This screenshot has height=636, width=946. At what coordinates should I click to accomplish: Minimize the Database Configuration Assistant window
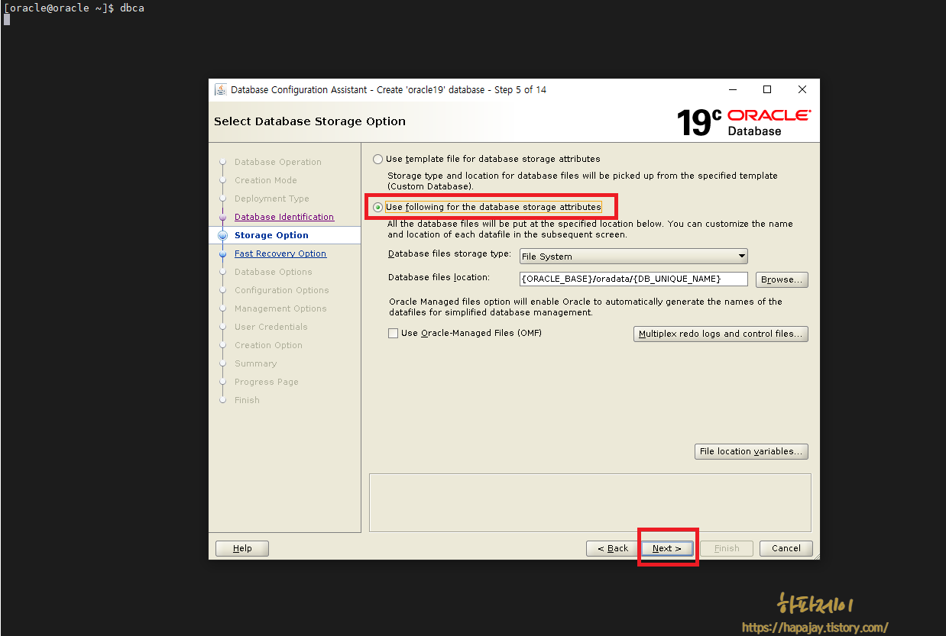[x=732, y=89]
